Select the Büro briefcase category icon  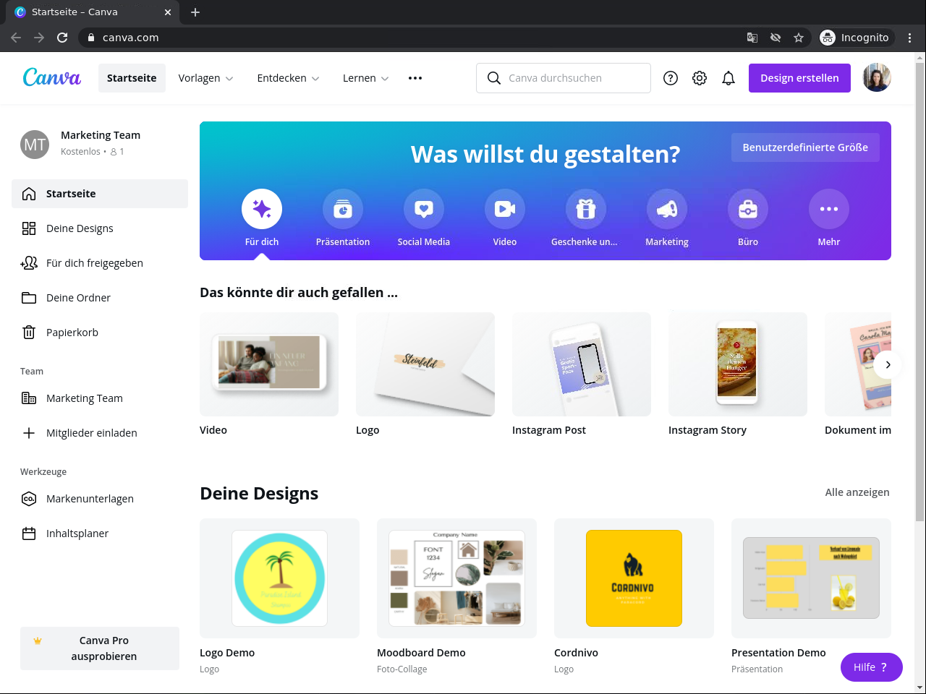748,209
